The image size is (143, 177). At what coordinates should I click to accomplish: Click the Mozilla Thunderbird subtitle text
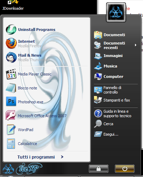pyautogui.click(x=34, y=60)
